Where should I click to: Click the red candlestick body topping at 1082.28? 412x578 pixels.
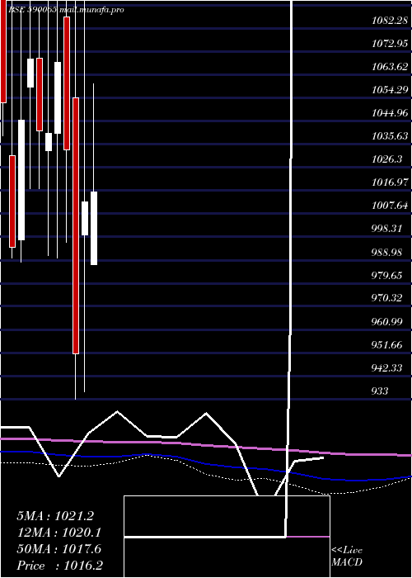(x=67, y=83)
